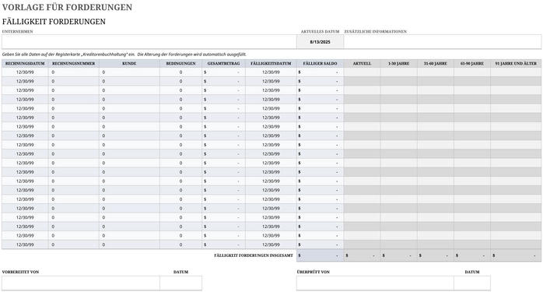
Task: Select the AKTUELL total cell in the INSGESAMT row
Action: [362, 255]
